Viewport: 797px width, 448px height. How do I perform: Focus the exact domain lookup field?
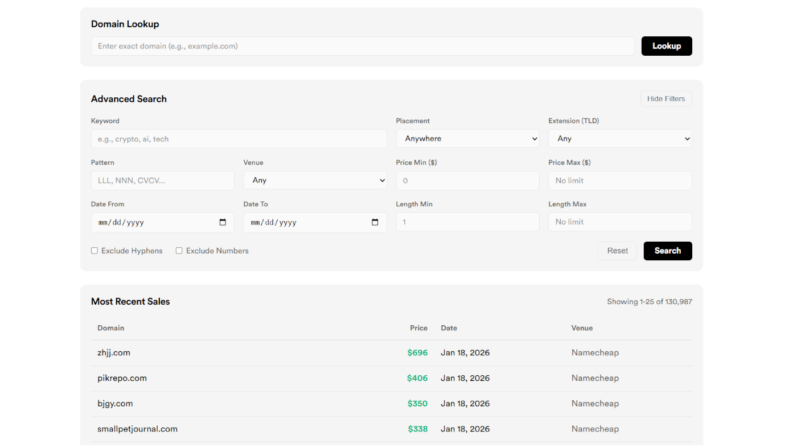pos(362,46)
